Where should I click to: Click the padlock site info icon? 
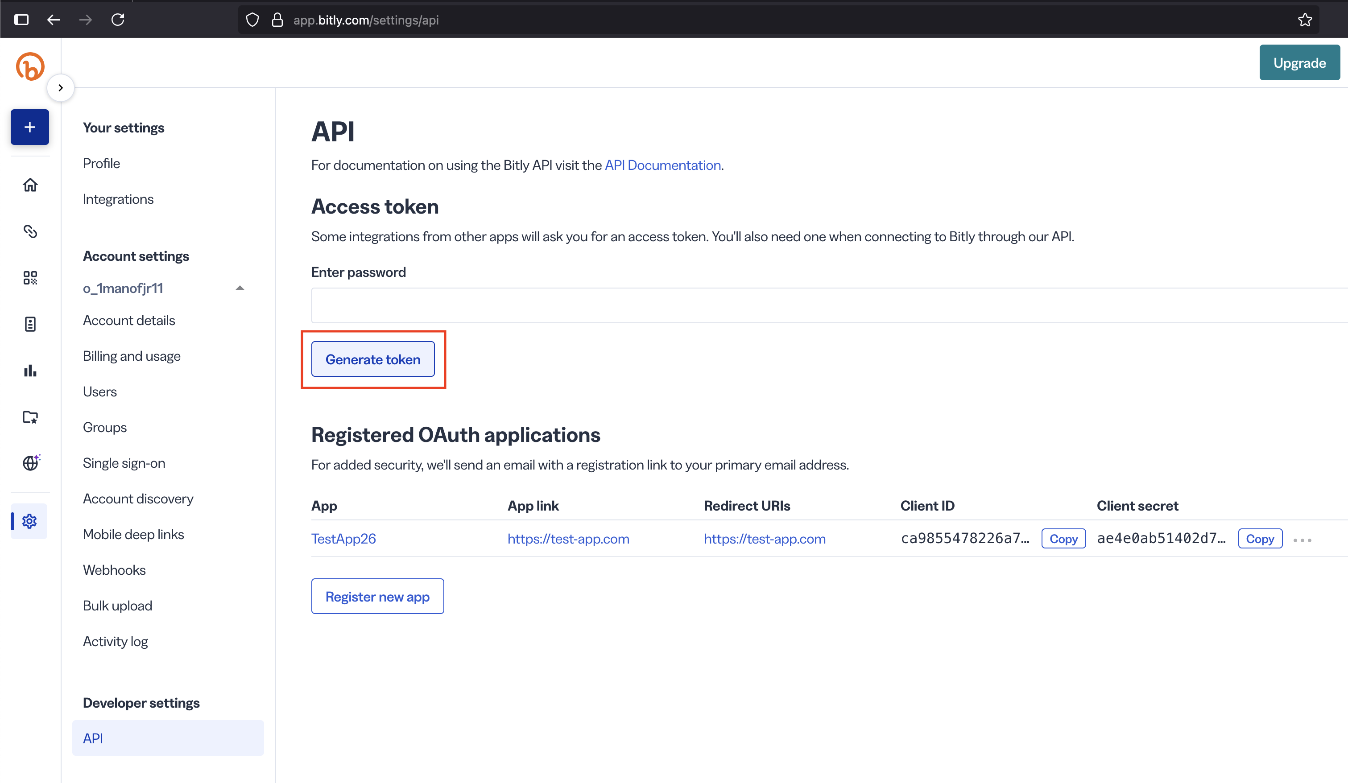click(277, 20)
